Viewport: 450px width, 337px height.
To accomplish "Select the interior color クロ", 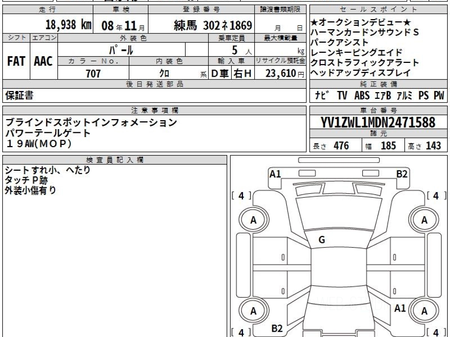I will pyautogui.click(x=165, y=74).
